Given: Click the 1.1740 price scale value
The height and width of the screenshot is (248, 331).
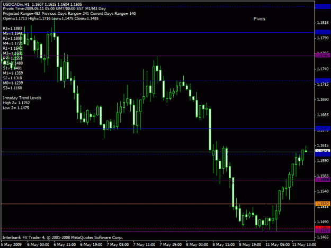Looking at the screenshot, I should pyautogui.click(x=323, y=69).
